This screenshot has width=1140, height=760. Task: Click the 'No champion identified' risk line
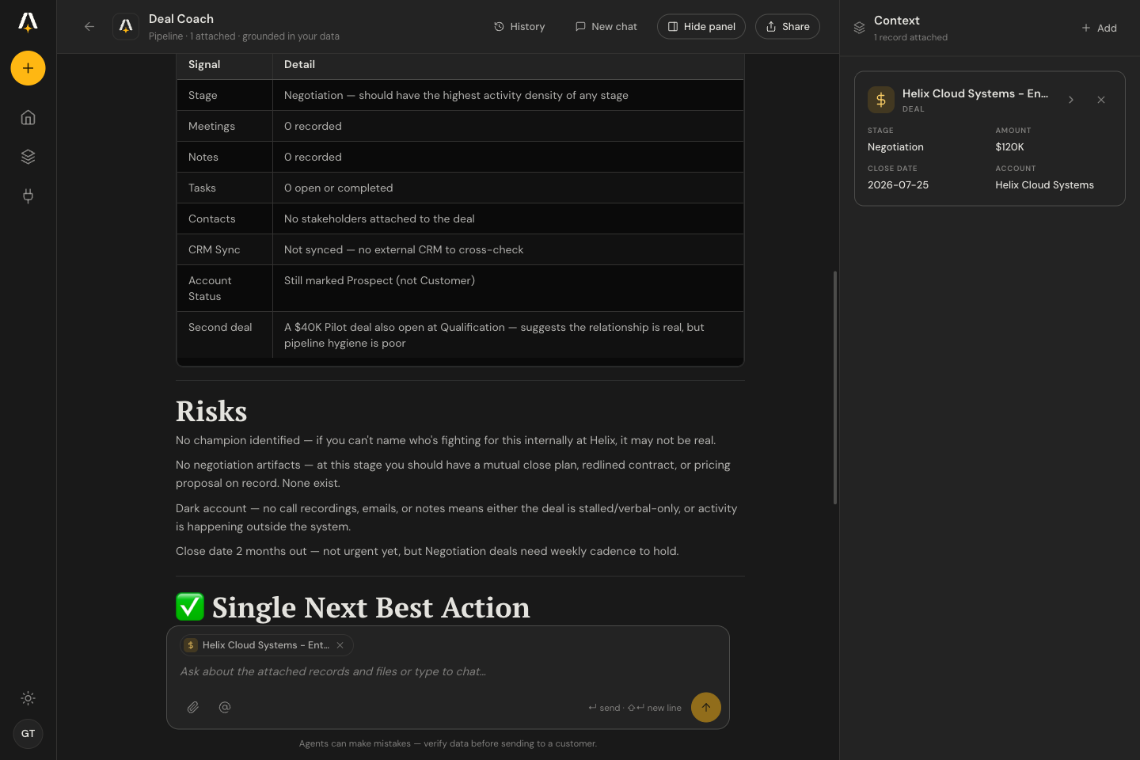[x=446, y=441]
